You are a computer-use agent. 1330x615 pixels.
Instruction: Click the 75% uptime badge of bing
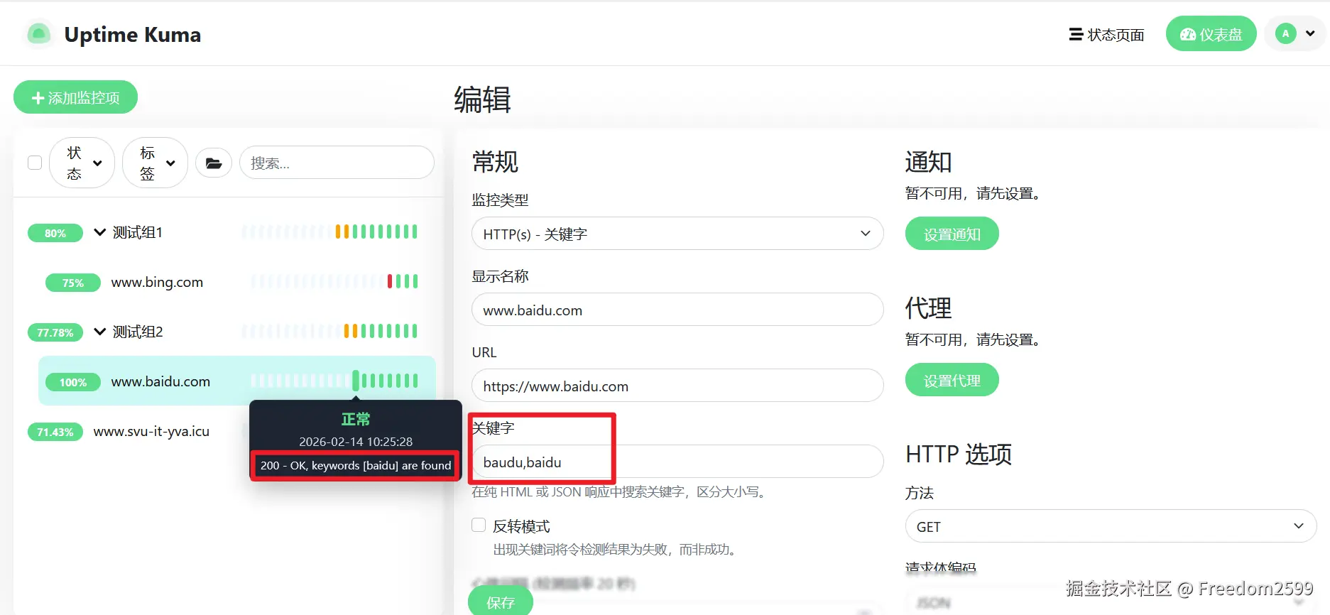[73, 283]
